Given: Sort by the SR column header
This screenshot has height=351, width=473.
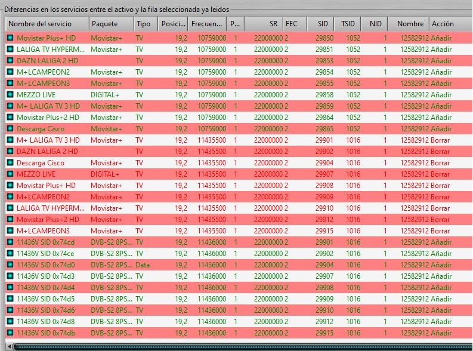Looking at the screenshot, I should point(264,24).
